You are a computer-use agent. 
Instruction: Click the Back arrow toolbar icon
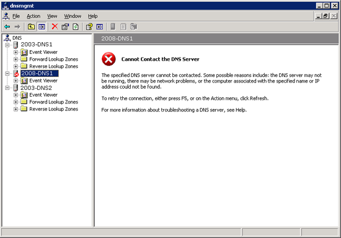(x=7, y=27)
